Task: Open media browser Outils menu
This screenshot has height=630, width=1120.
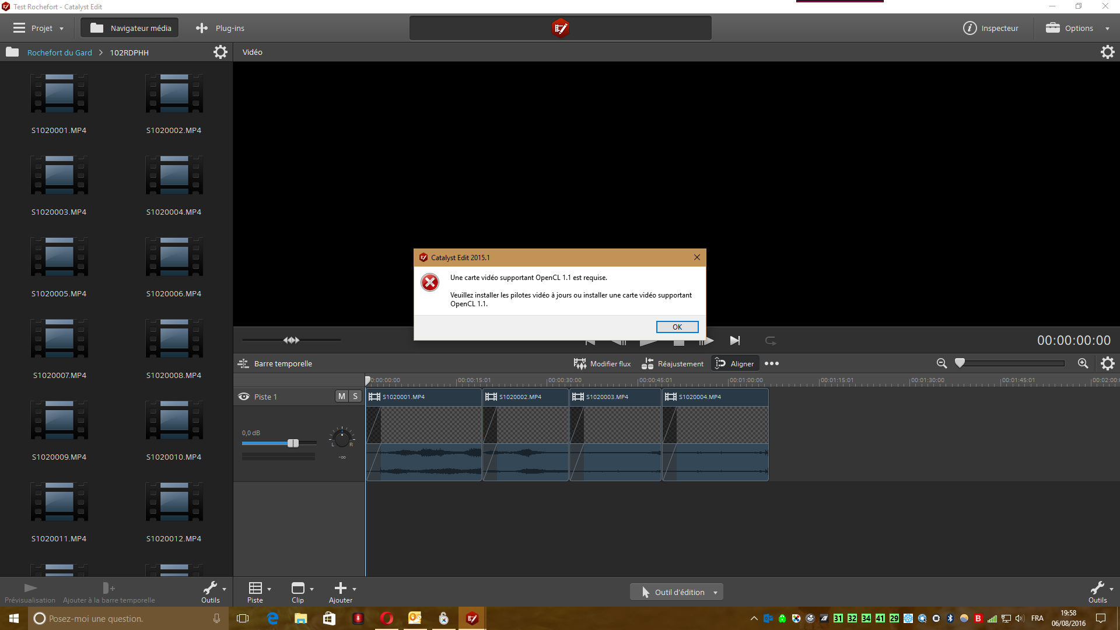Action: pyautogui.click(x=213, y=592)
